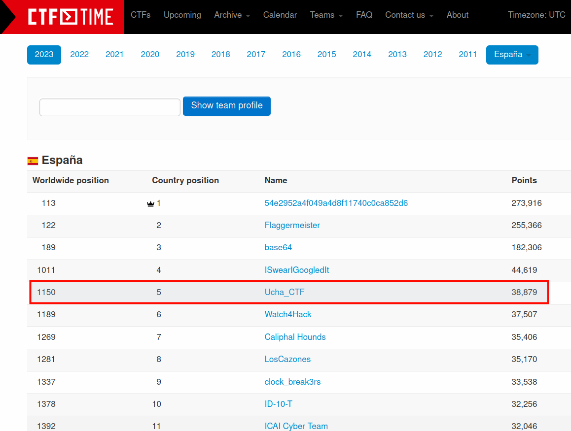Click the Country position column header
The width and height of the screenshot is (571, 431).
click(185, 181)
